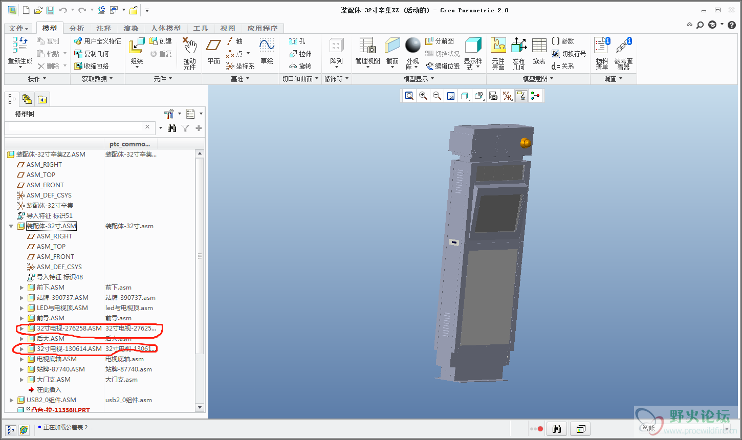Open the 物料清单 bill of materials
This screenshot has height=440, width=742.
pyautogui.click(x=602, y=53)
